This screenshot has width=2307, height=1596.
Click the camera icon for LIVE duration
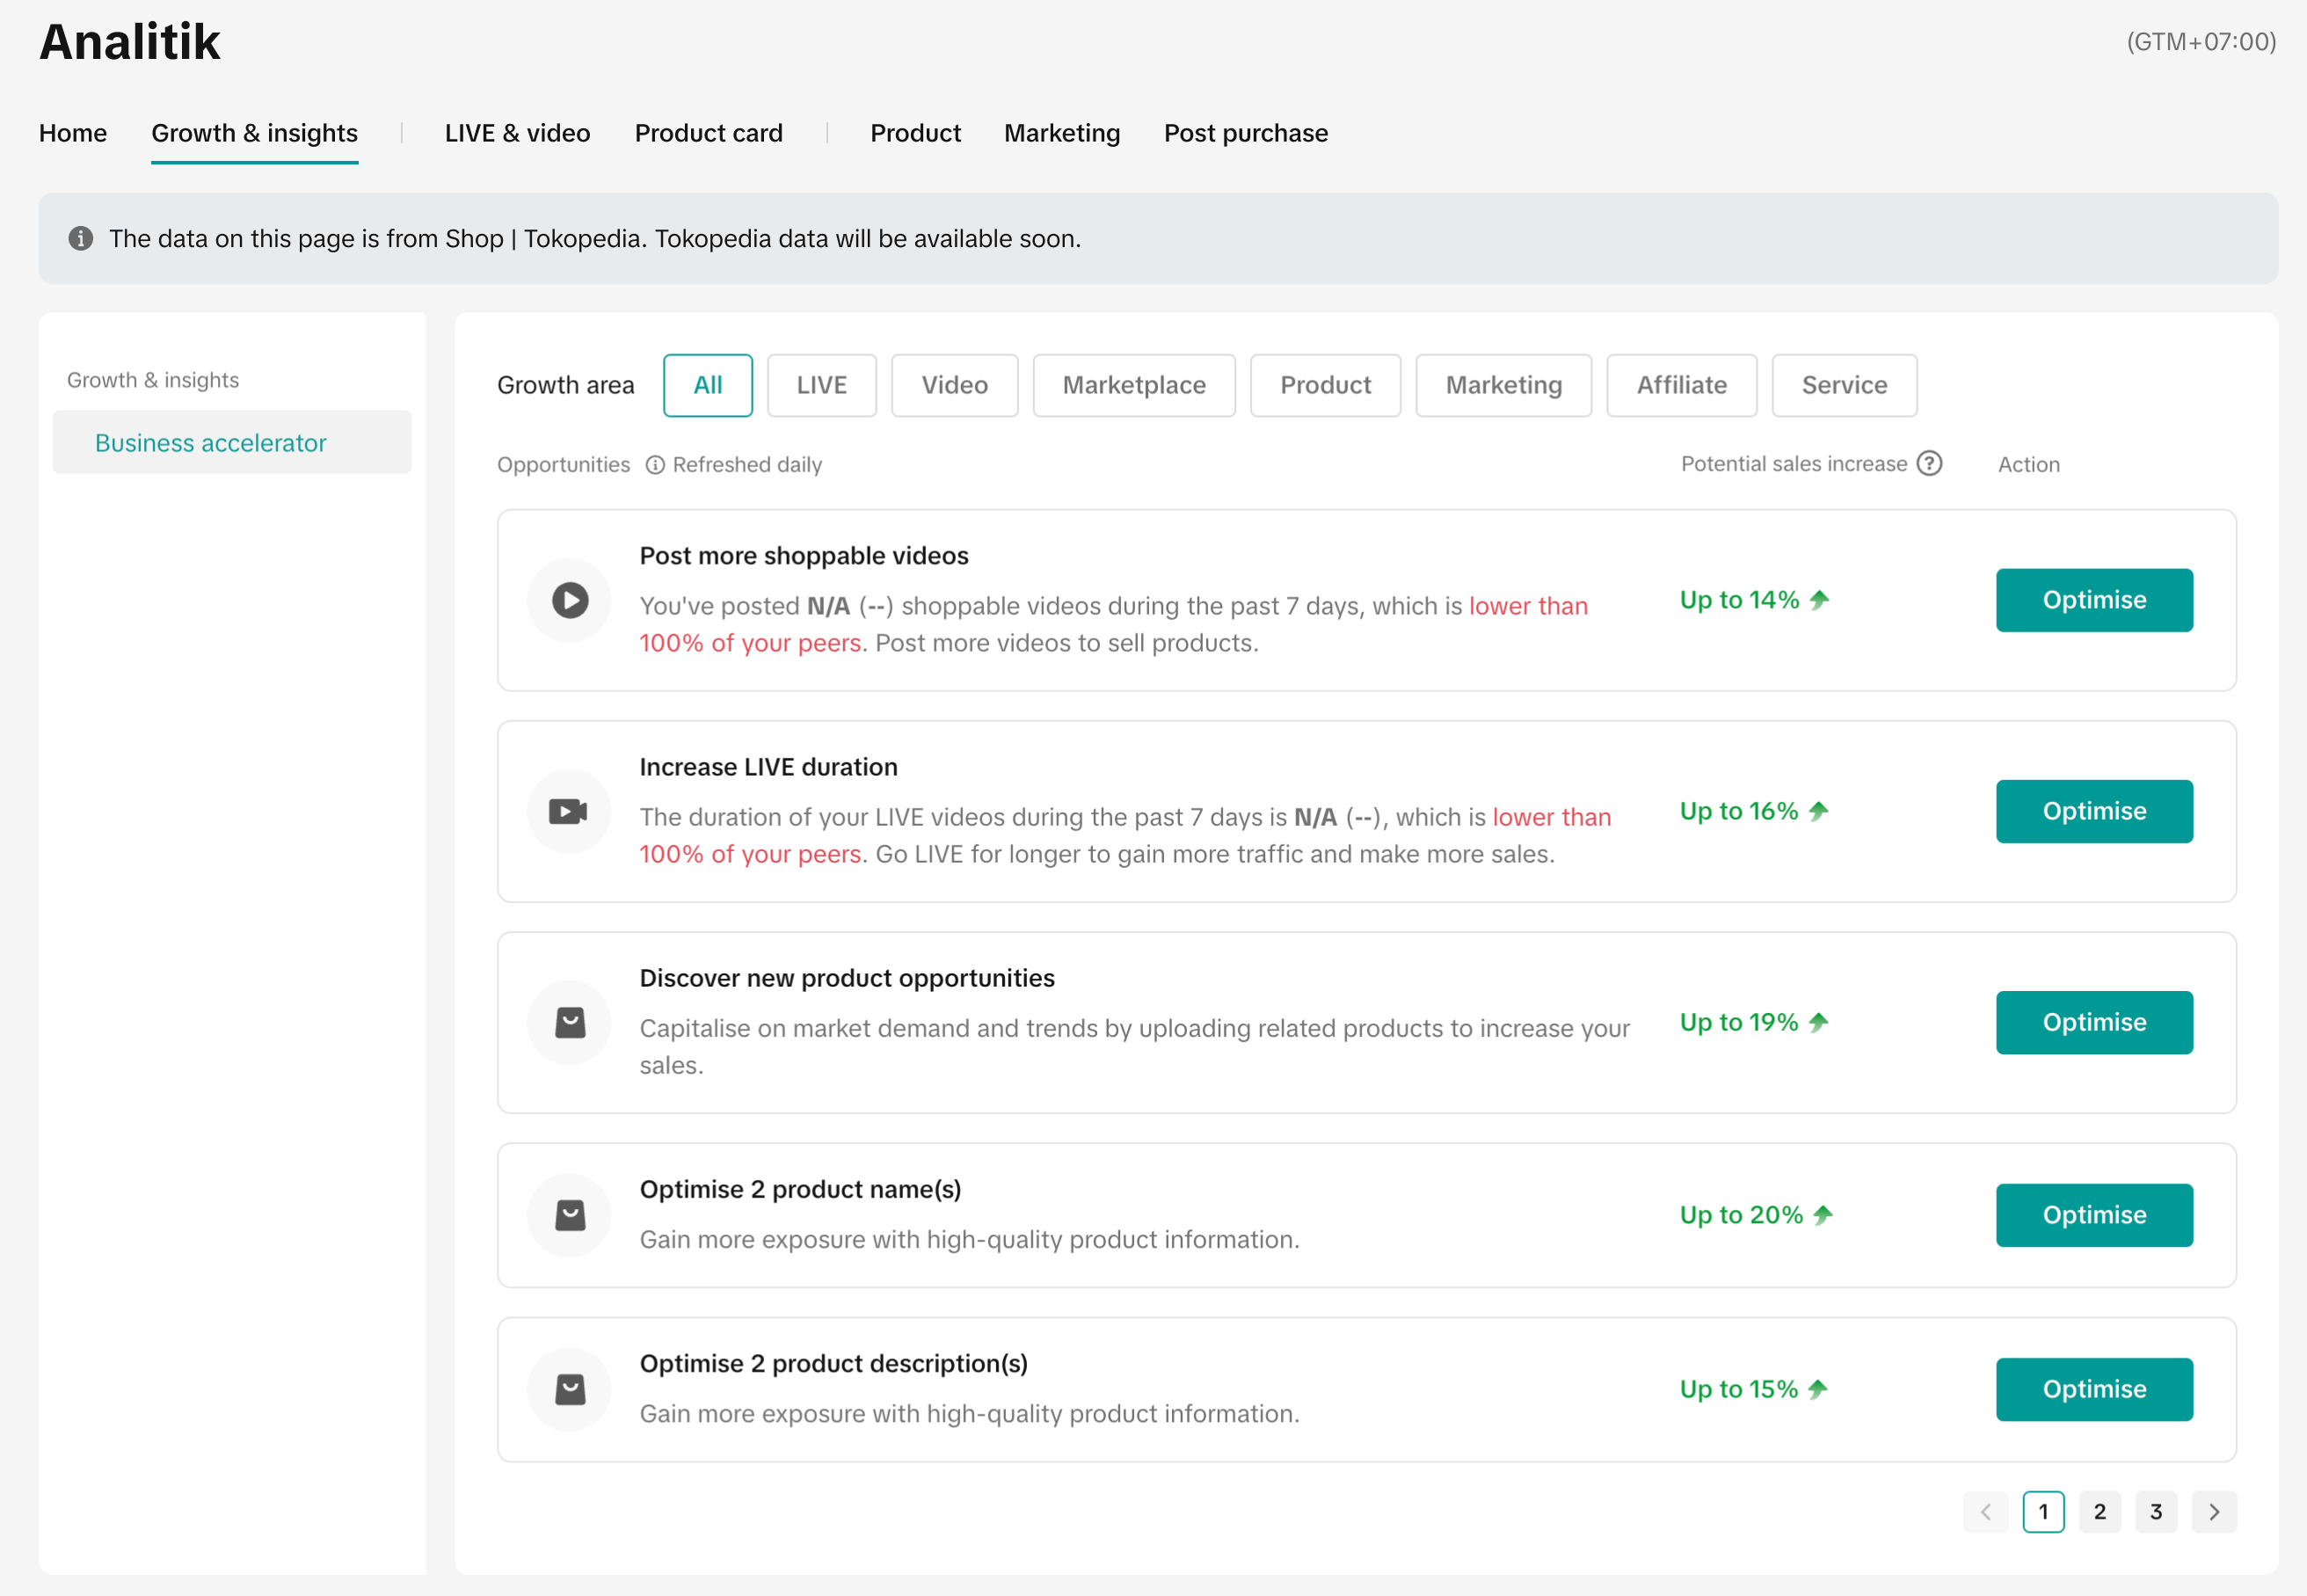(570, 811)
